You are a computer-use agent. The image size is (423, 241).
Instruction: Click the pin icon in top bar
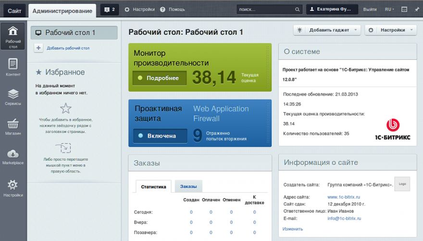pyautogui.click(x=416, y=10)
